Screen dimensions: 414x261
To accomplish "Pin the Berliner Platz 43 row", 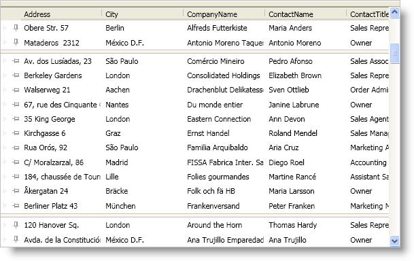I will coord(16,205).
